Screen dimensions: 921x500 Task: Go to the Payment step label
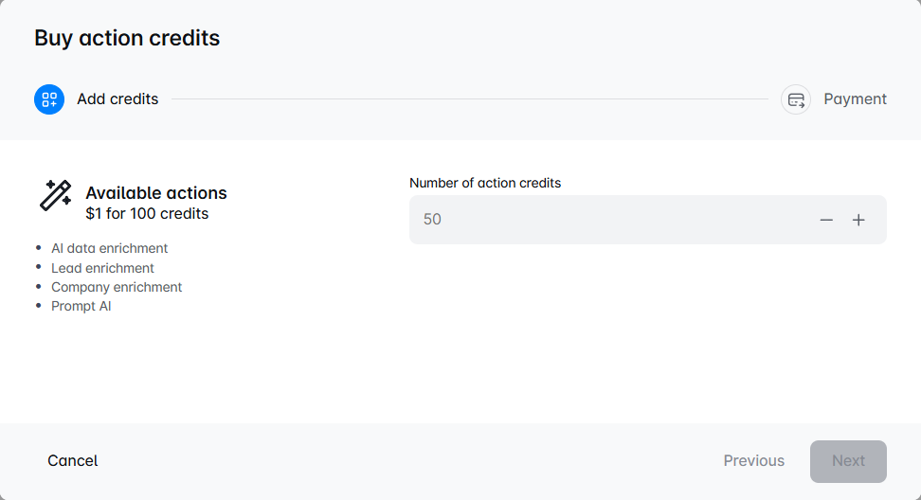coord(855,99)
